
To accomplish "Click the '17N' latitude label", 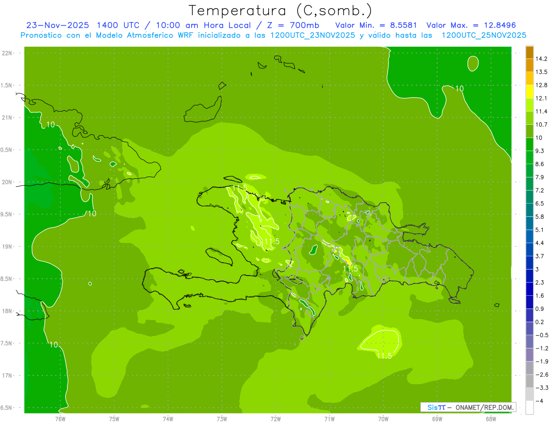I will pos(7,376).
